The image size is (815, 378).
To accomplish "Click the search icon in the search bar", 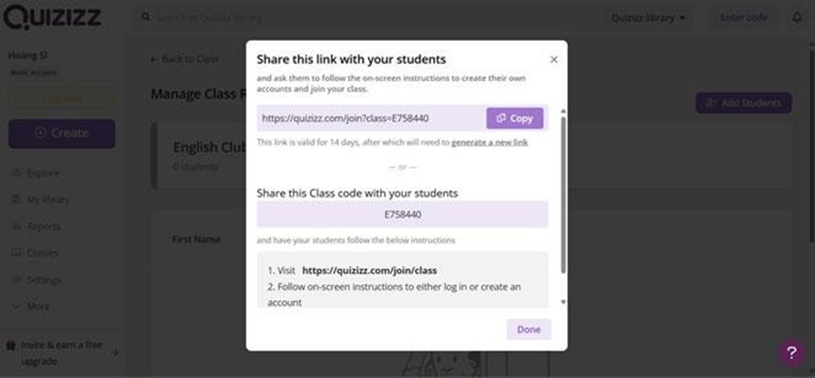I will tap(145, 18).
